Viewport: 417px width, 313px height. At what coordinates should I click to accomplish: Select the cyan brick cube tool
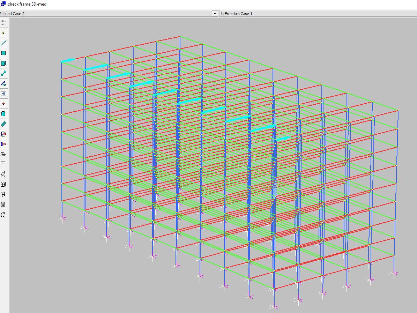coord(3,63)
